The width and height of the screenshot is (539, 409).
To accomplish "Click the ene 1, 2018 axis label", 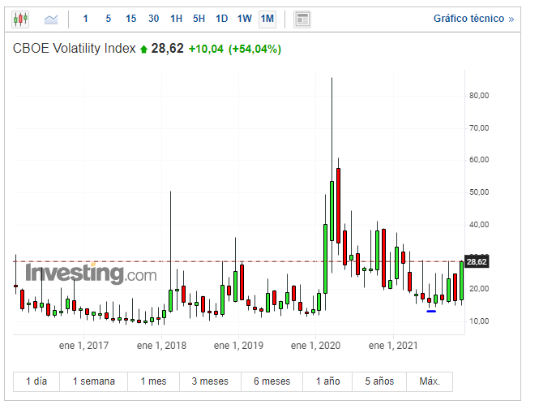I will coord(161,346).
